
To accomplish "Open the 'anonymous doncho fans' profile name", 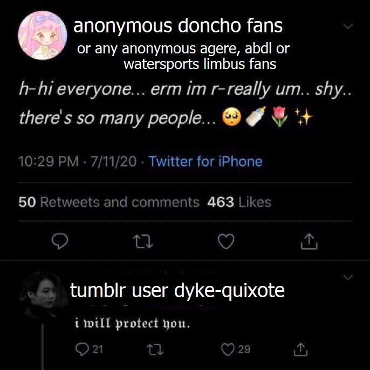I will pyautogui.click(x=178, y=26).
